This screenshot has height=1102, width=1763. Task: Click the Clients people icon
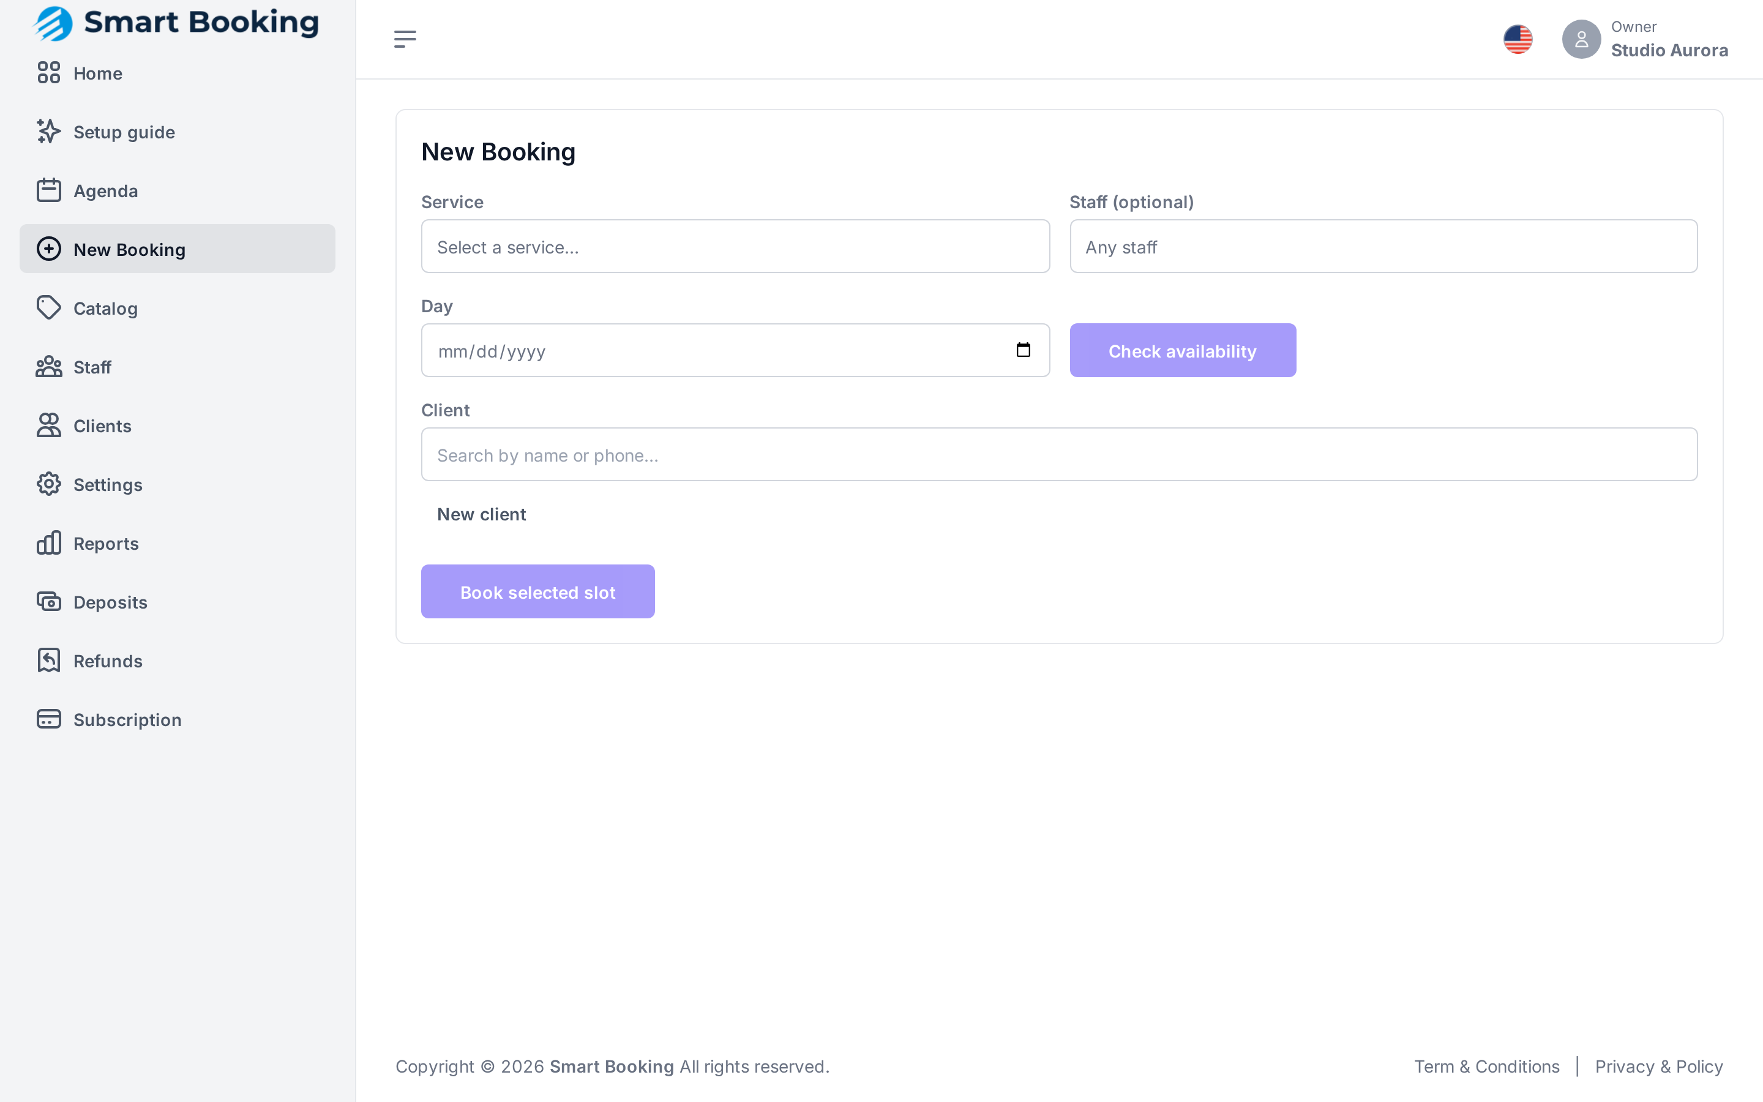click(49, 425)
